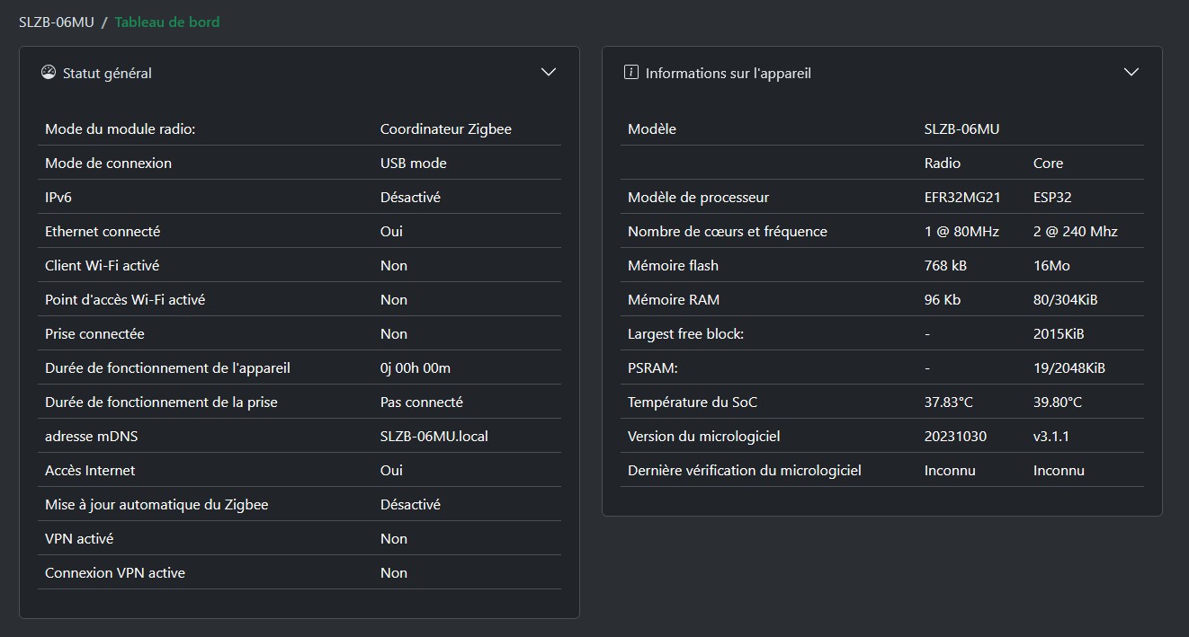Click the Mise à jour automatique du Zigbee label
This screenshot has height=637, width=1189.
point(156,505)
